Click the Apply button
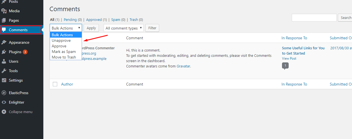This screenshot has height=139, width=352. [91, 28]
